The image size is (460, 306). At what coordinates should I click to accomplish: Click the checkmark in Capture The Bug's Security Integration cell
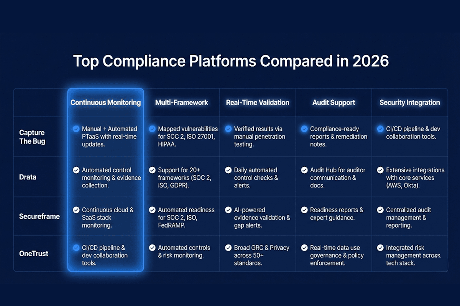[380, 129]
